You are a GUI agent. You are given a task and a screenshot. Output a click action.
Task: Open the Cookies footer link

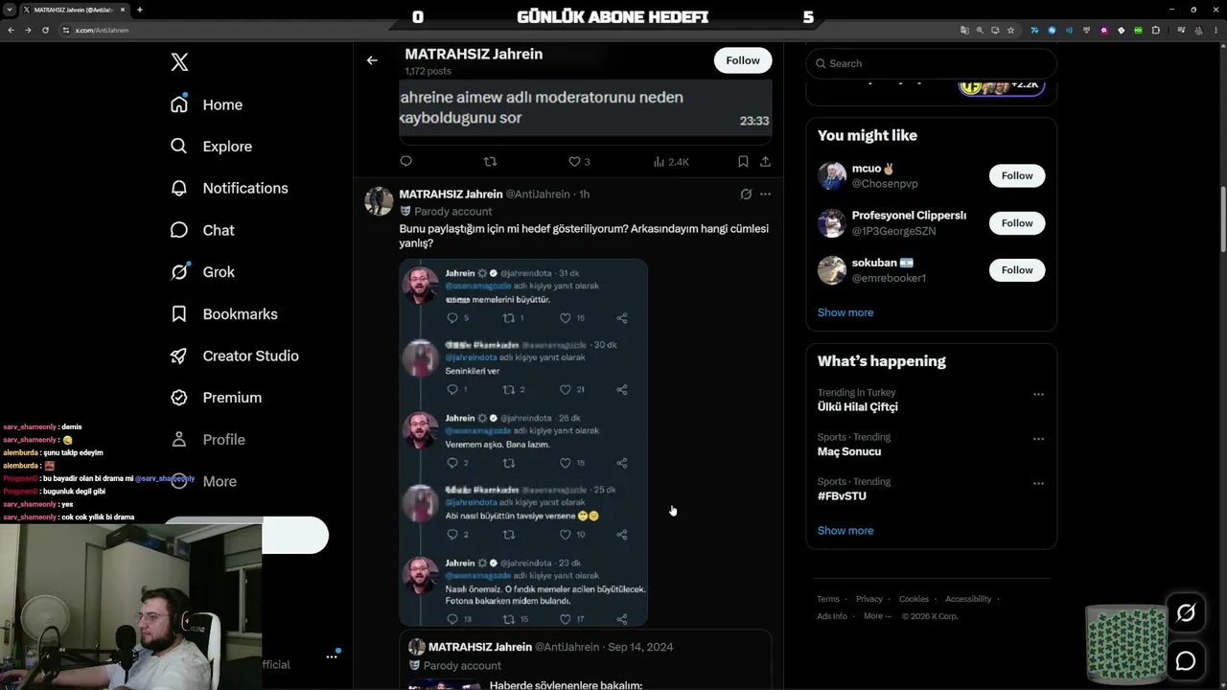[914, 599]
